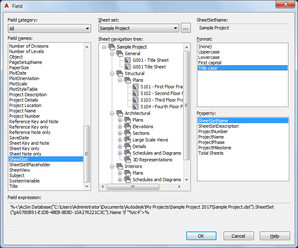Close the Field dialog window

tap(285, 4)
